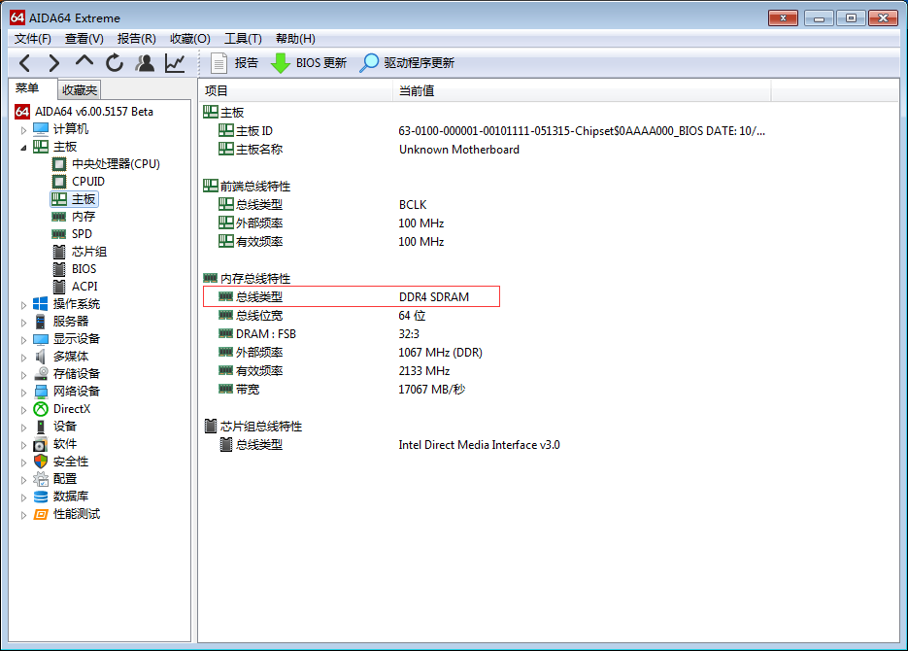This screenshot has height=651, width=908.
Task: Go back with the left arrow toolbar icon
Action: pos(24,63)
